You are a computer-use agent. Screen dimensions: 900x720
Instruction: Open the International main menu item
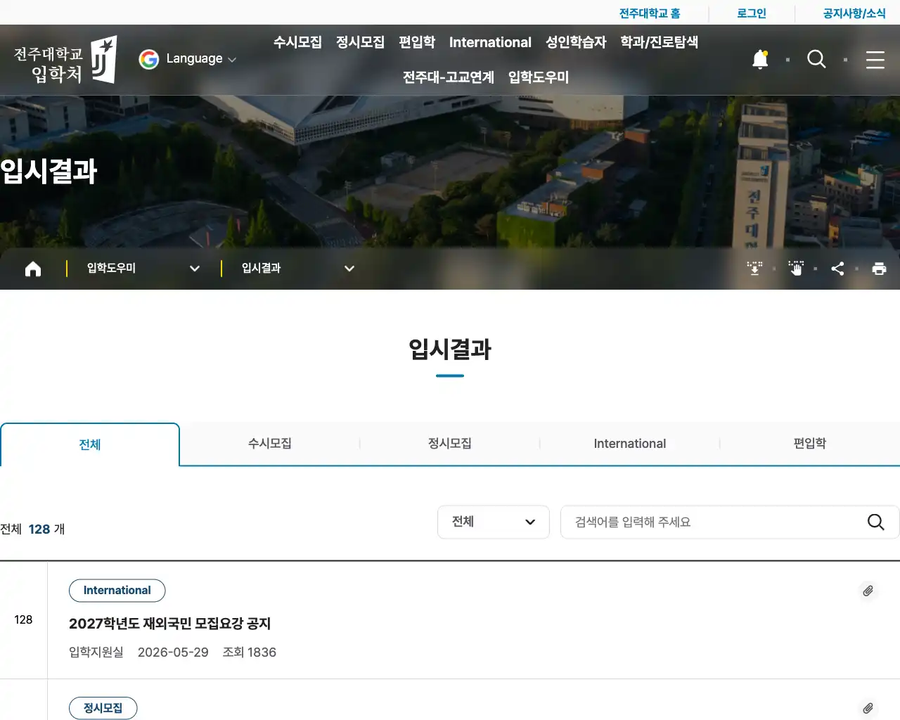(490, 42)
